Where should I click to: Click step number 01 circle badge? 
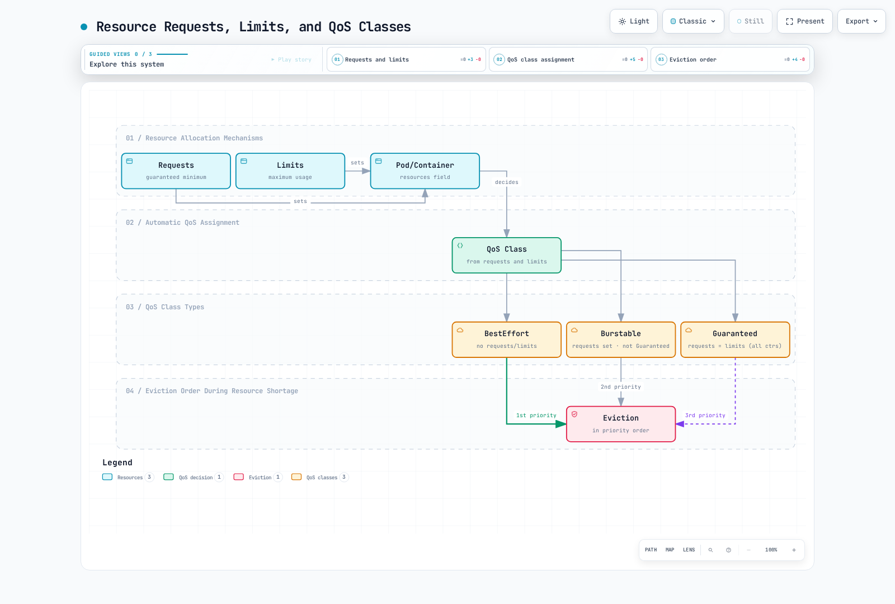pyautogui.click(x=337, y=60)
